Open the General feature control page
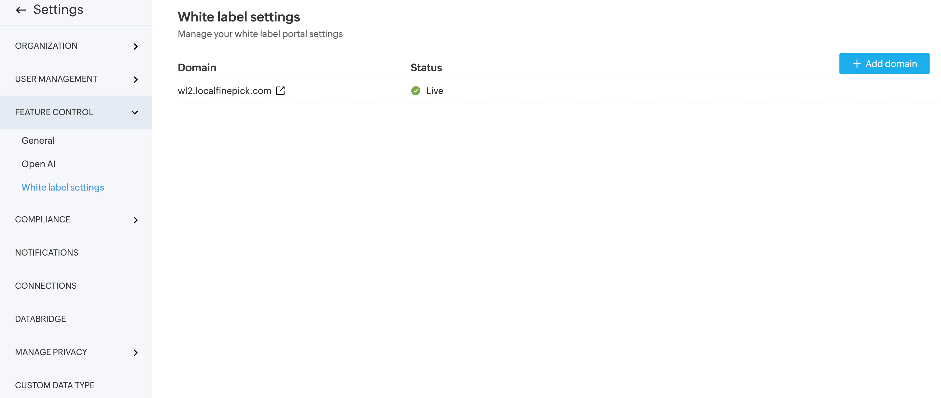 pyautogui.click(x=38, y=140)
